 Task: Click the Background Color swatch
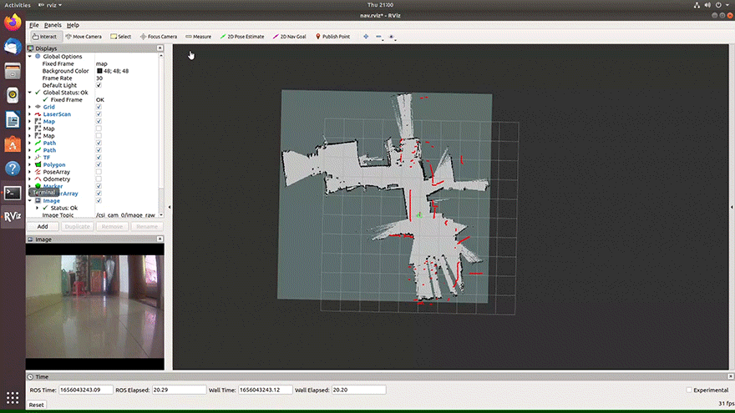(99, 71)
